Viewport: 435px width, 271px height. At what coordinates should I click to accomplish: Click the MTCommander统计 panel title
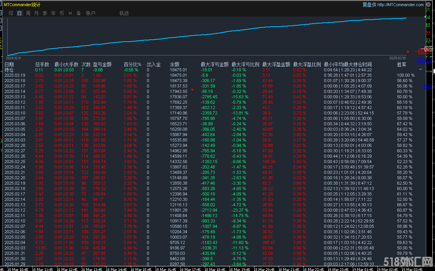[x=22, y=5]
